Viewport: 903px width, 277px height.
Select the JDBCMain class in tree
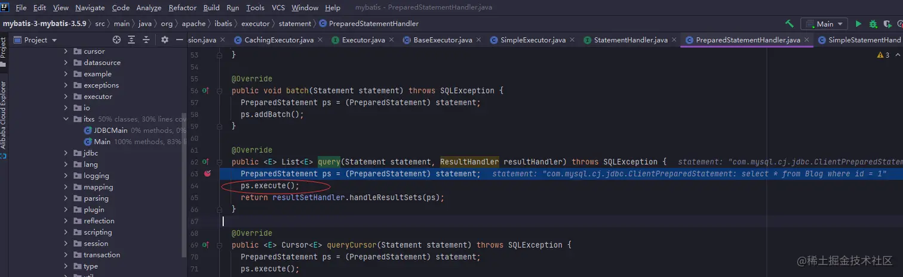tap(111, 130)
